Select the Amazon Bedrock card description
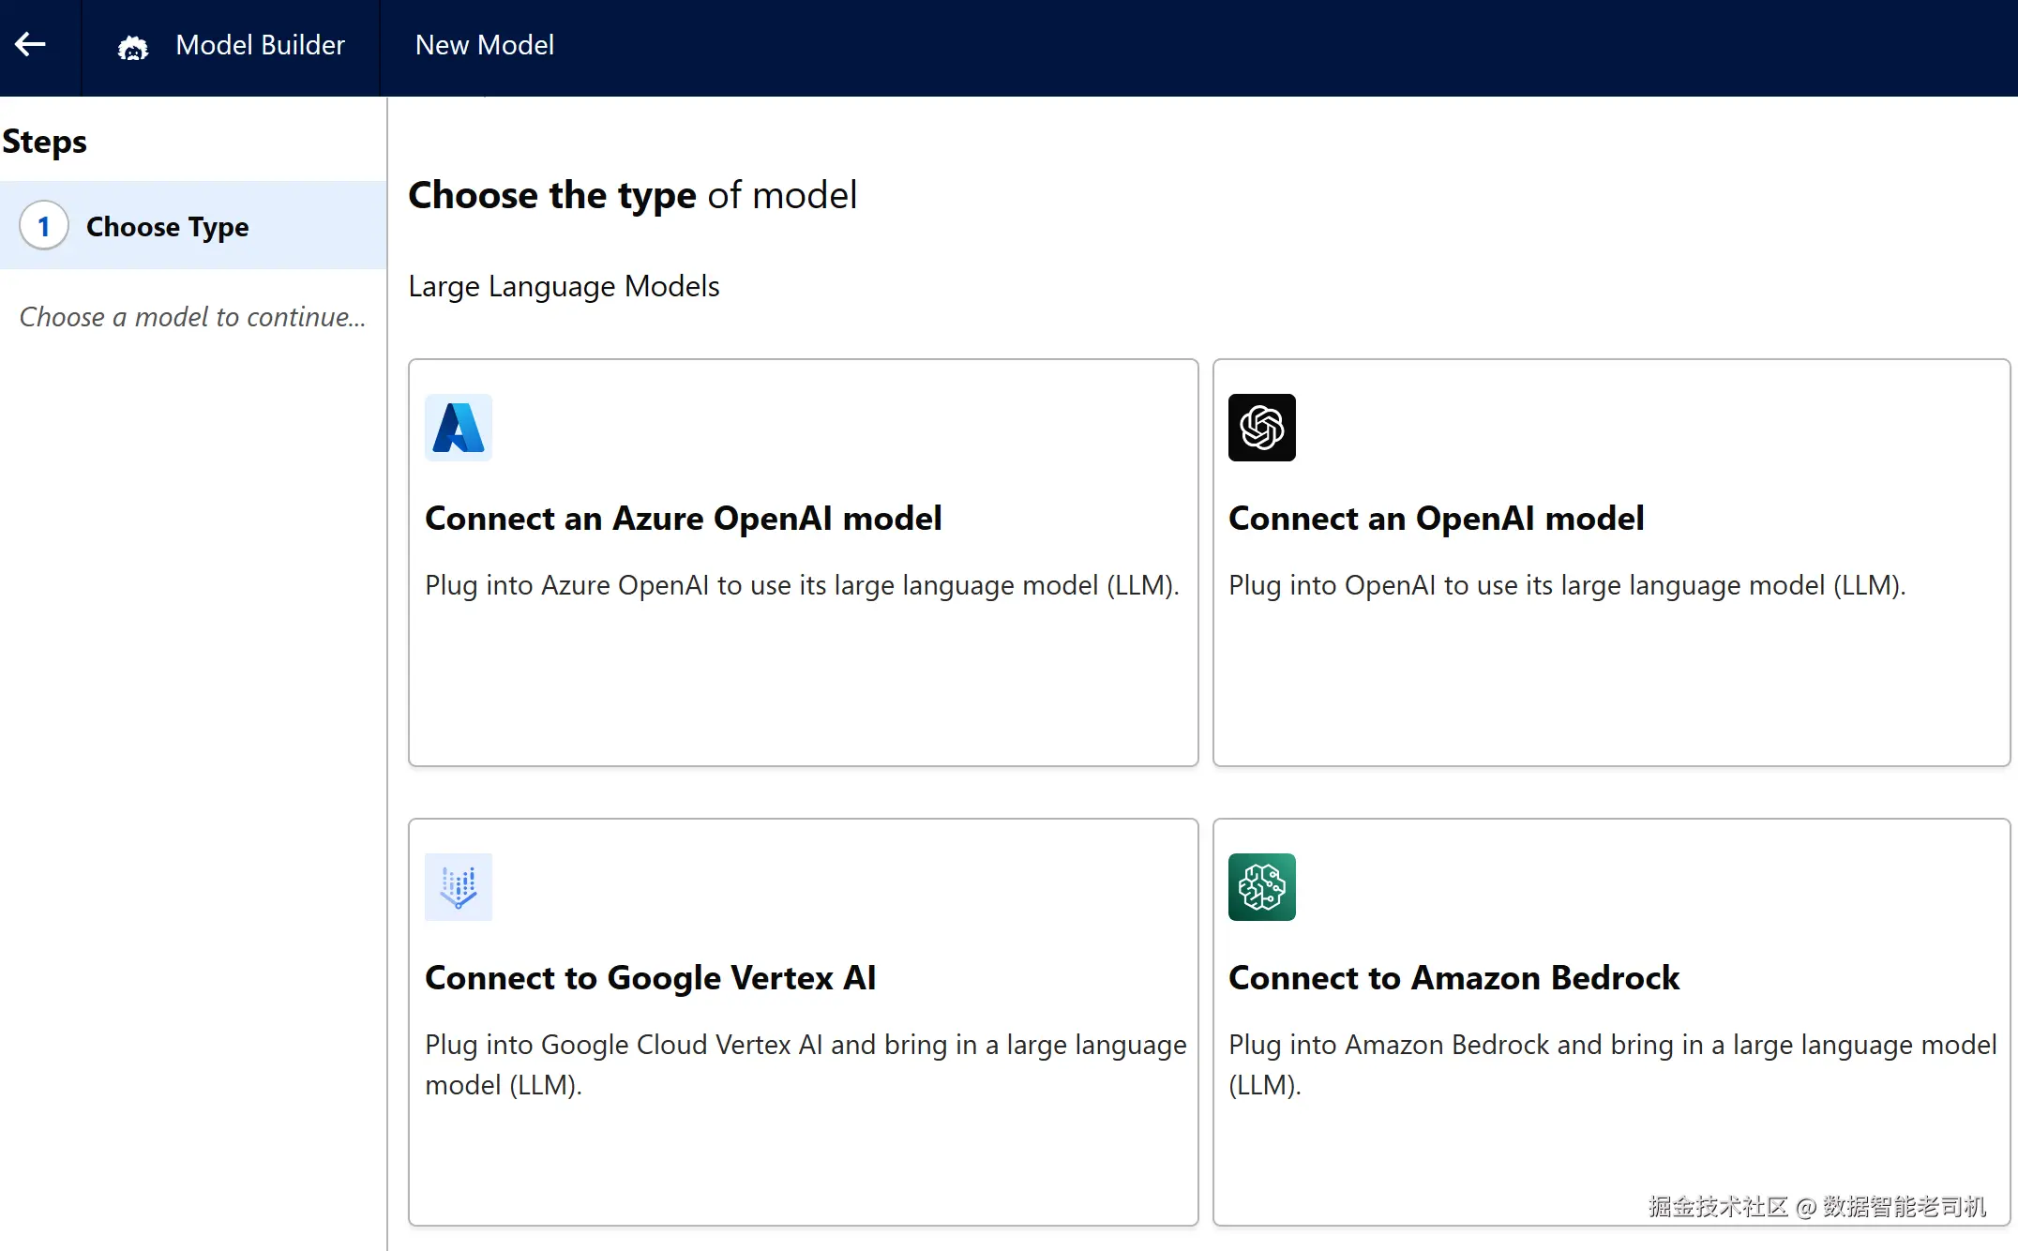 [1611, 1063]
